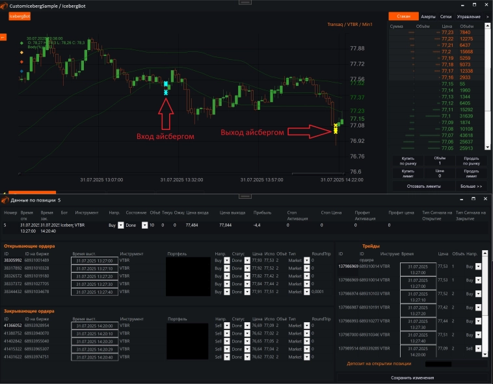Open the Напр. dropdown of position 5
The height and width of the screenshot is (384, 493).
coord(121,225)
